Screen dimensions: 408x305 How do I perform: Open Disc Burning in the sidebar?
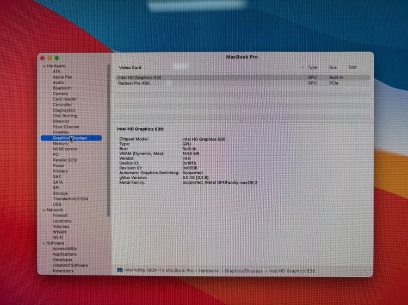65,116
